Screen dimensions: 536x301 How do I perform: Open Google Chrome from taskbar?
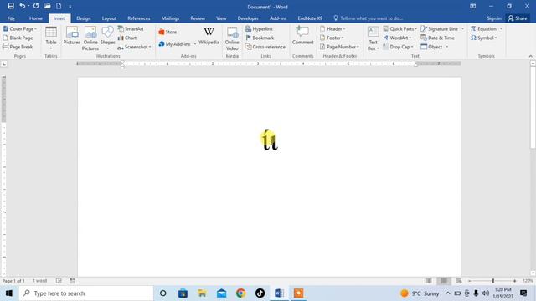point(240,293)
